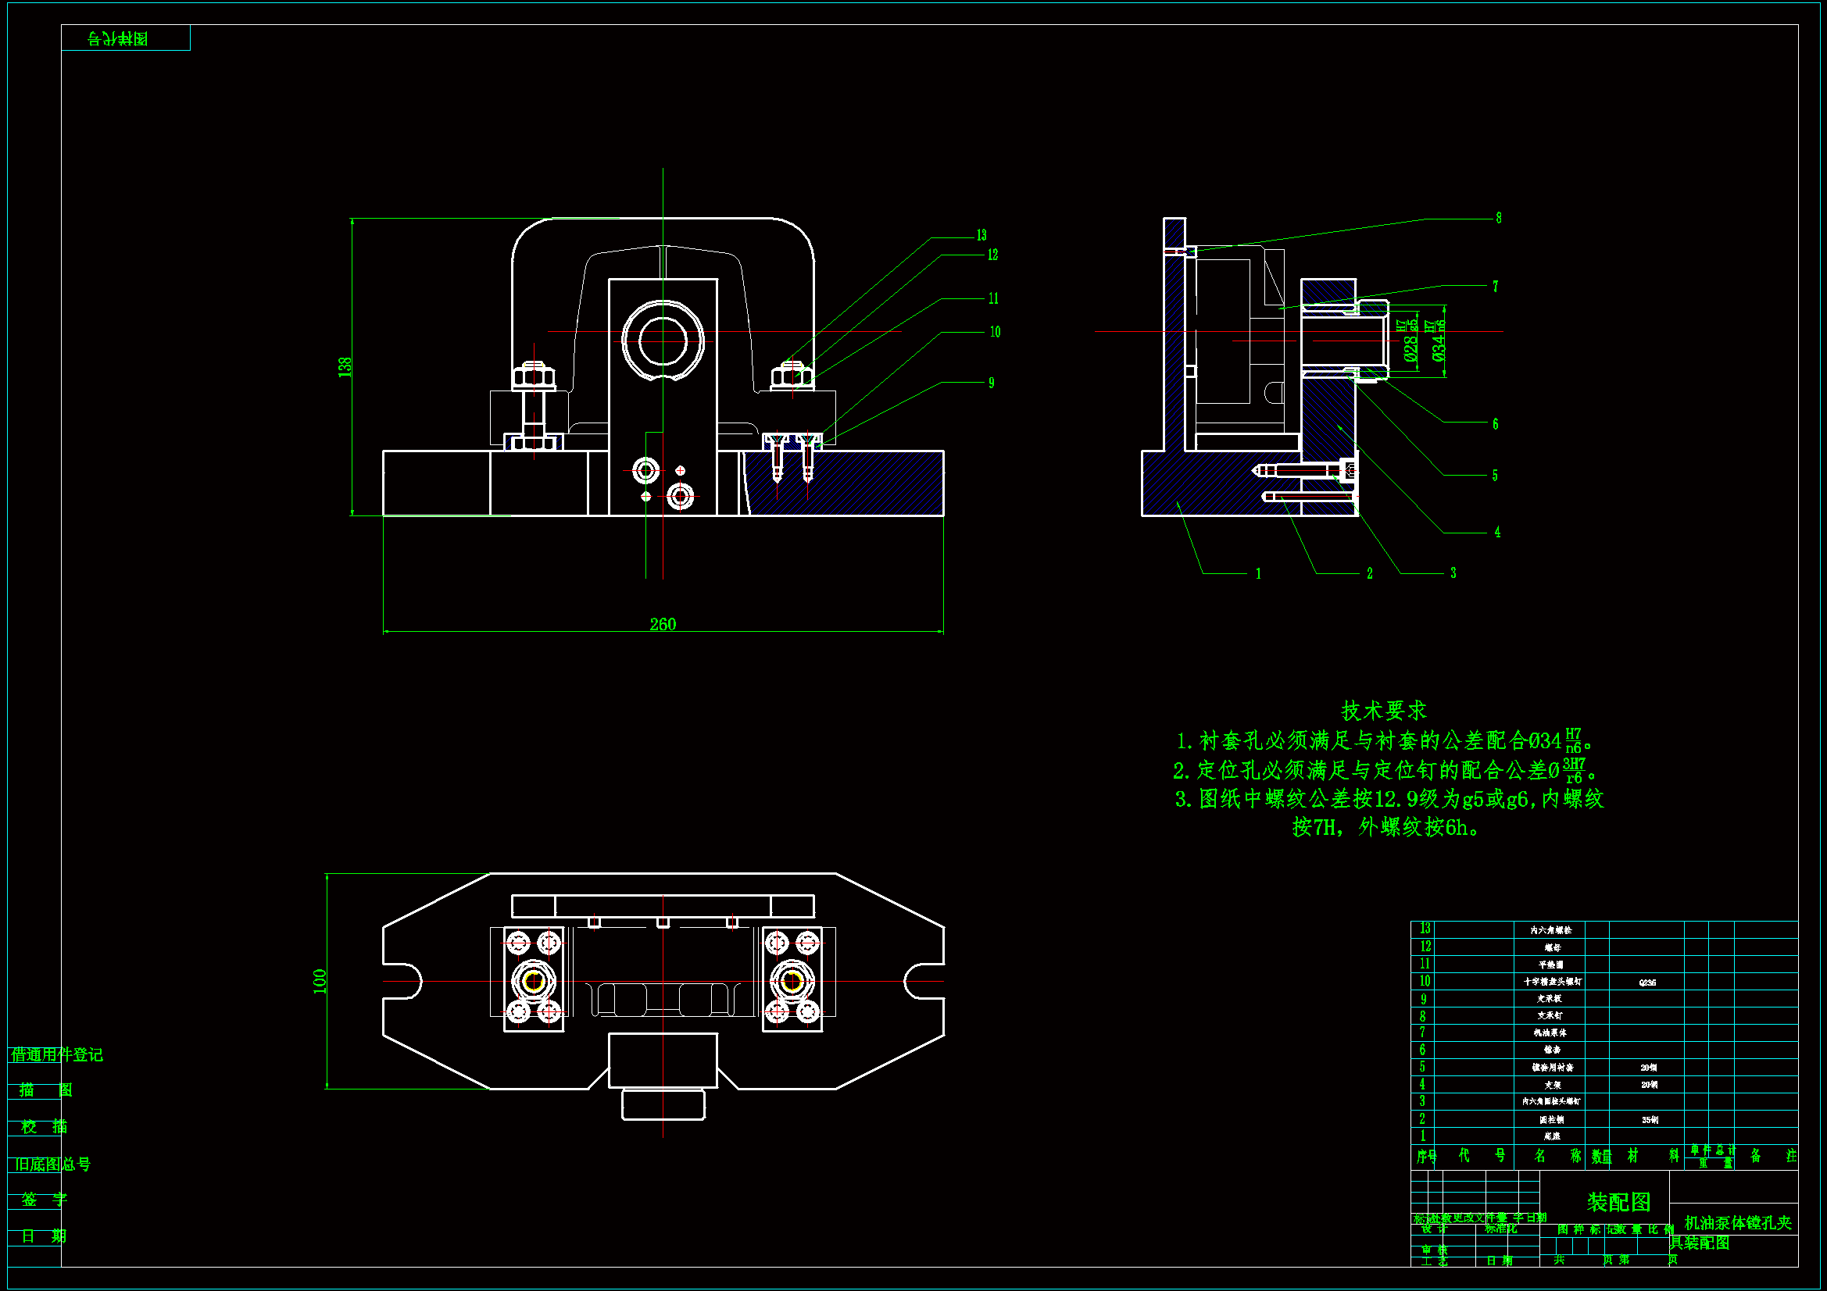Select the yellow bolt circle on left clamp
The width and height of the screenshot is (1827, 1291).
[534, 981]
